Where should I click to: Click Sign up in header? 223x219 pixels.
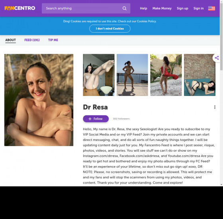[x=182, y=8]
